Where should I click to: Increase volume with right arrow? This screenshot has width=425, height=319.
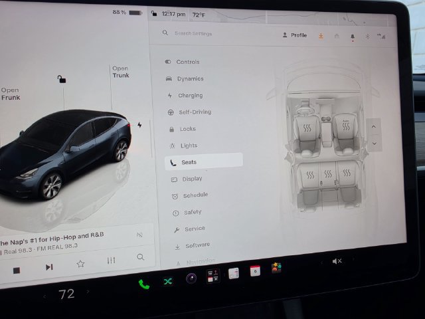coord(353,259)
